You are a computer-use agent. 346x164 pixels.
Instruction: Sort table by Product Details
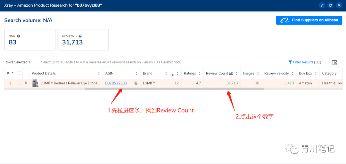pyautogui.click(x=99, y=74)
